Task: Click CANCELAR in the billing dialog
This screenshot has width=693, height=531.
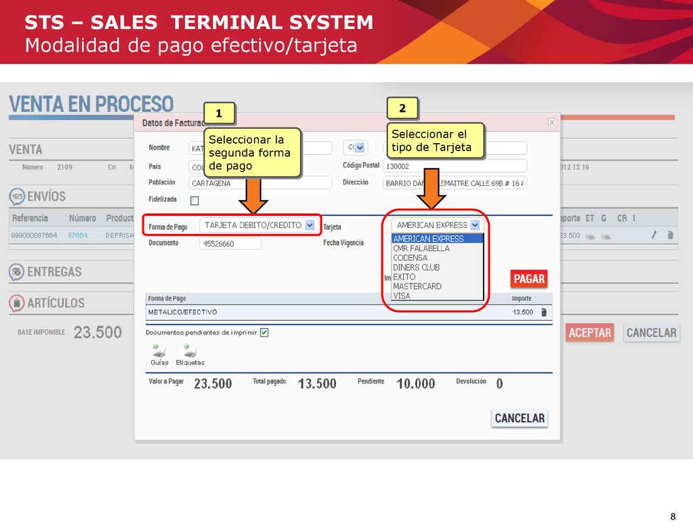Action: (520, 418)
